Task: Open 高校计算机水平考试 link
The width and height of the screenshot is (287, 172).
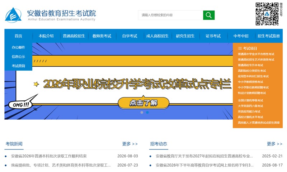Action: [x=250, y=117]
